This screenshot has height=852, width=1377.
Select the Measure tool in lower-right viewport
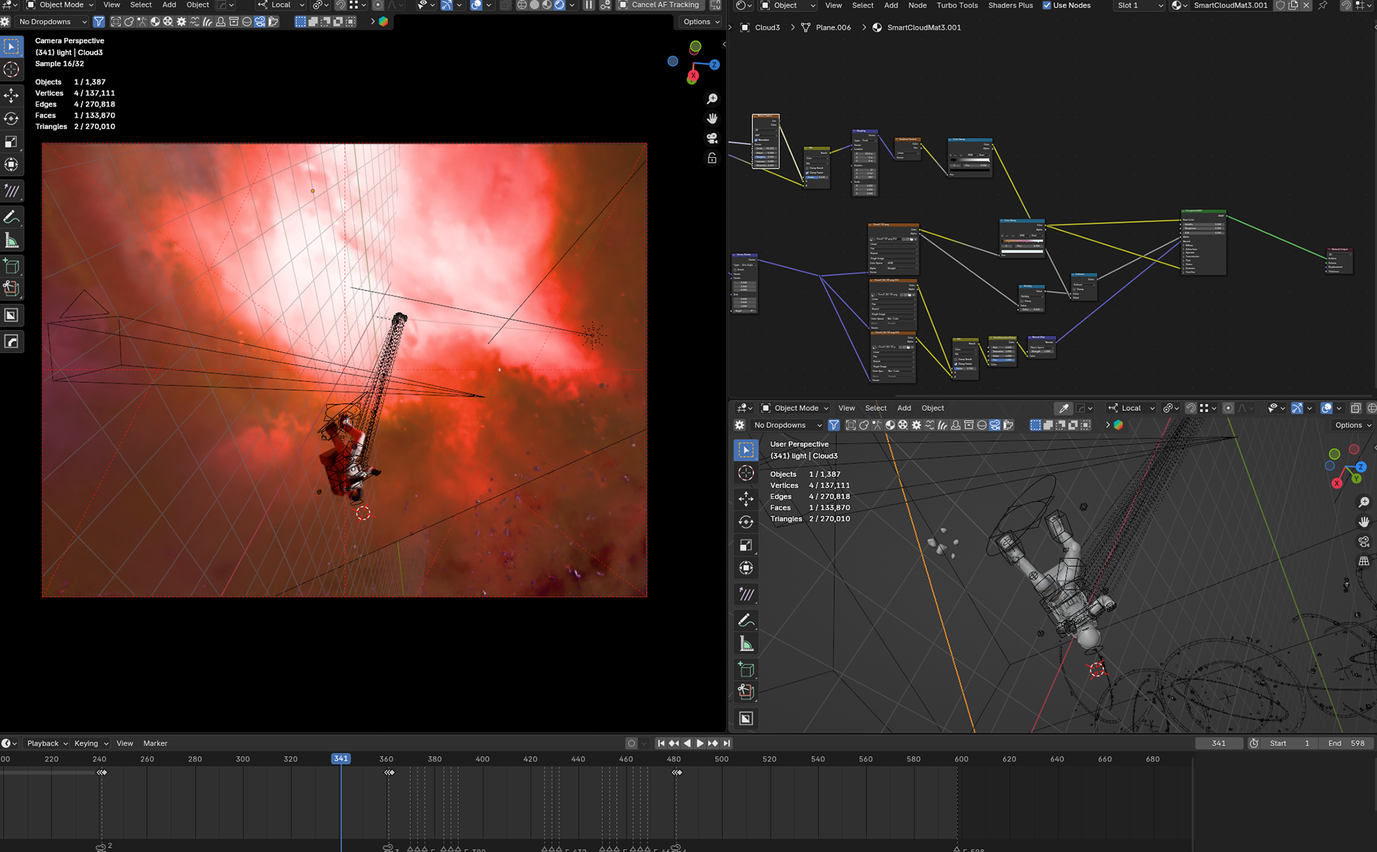click(x=746, y=643)
